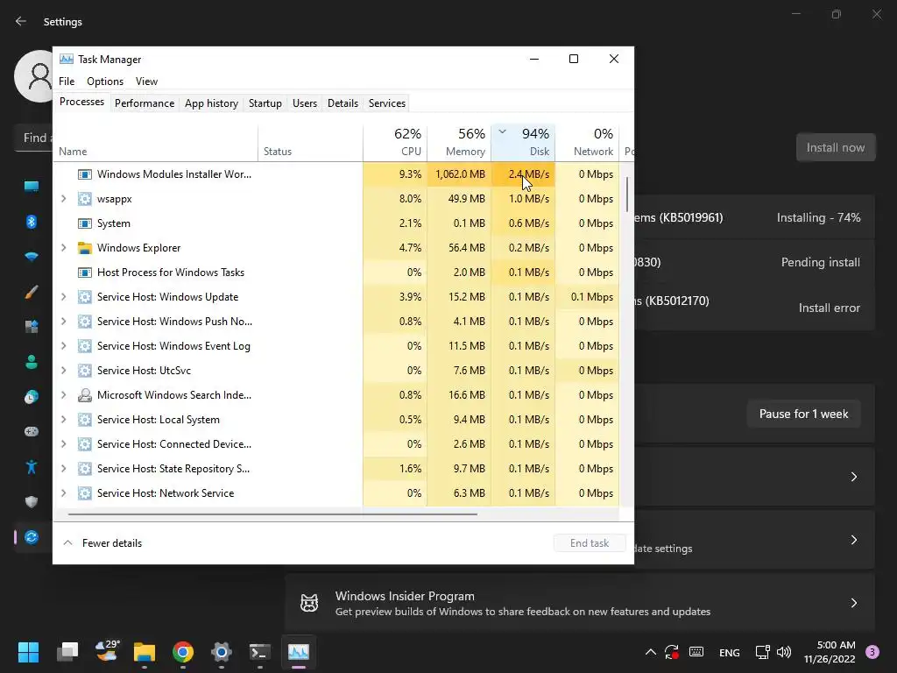Open the weather widget showing 29°
Image resolution: width=897 pixels, height=673 pixels.
point(106,651)
